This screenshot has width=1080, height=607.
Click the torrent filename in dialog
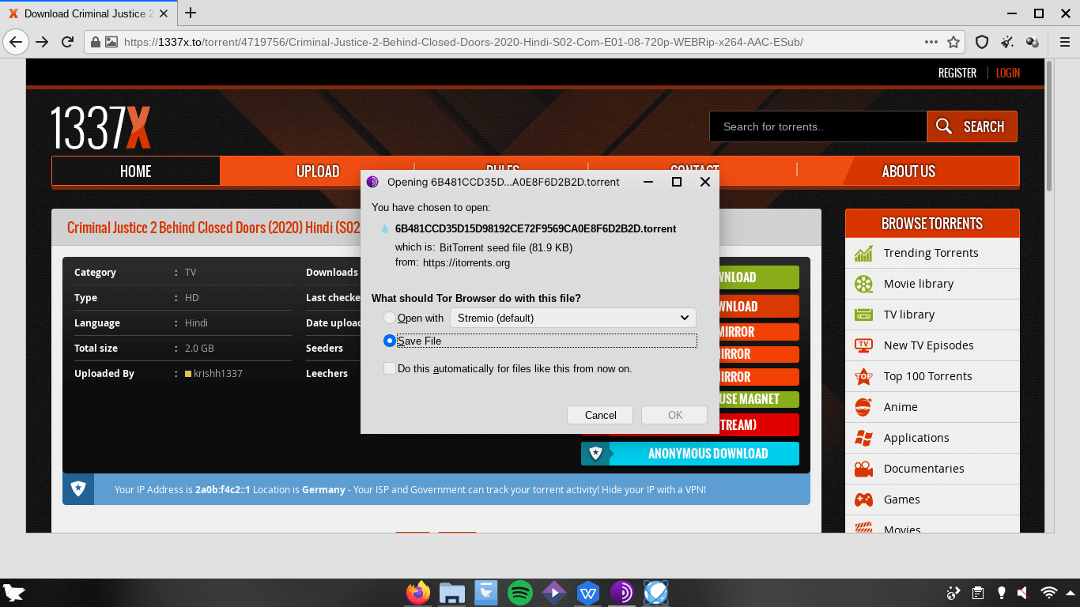point(535,229)
